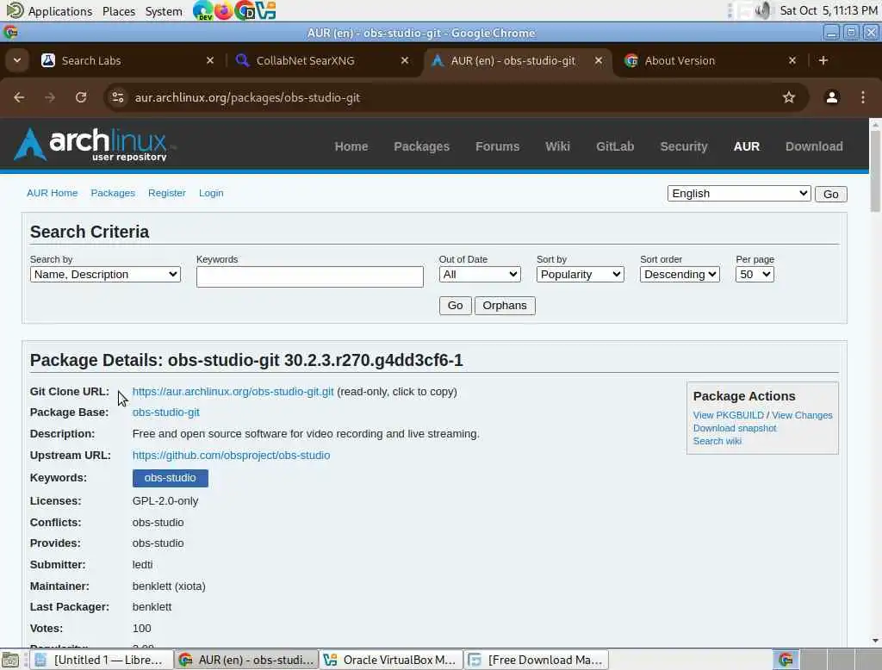Image resolution: width=882 pixels, height=670 pixels.
Task: Open the Download nav link
Action: tap(814, 146)
